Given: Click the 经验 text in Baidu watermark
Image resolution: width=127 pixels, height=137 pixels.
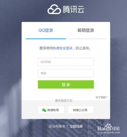Looking at the screenshot, I should tap(116, 128).
